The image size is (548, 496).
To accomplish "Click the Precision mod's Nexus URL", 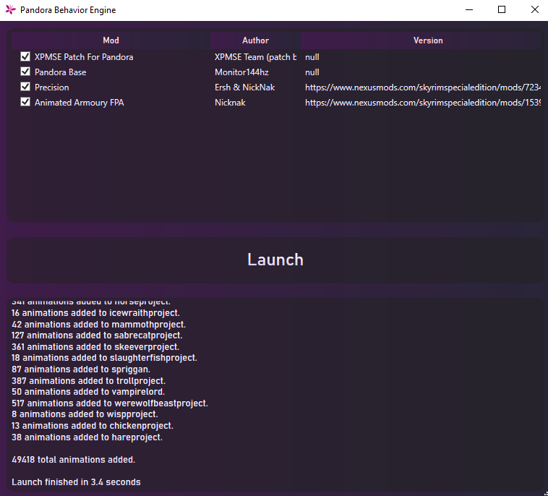I will tap(422, 87).
